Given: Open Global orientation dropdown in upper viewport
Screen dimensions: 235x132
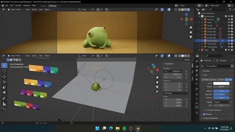Looking at the screenshot, I should click(84, 10).
